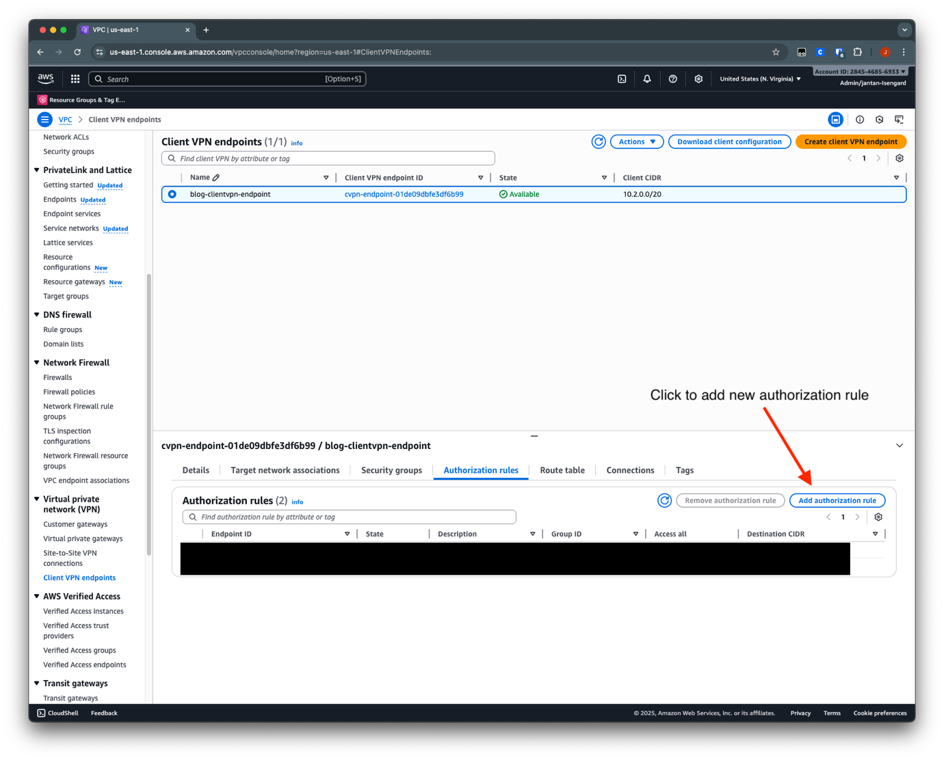944x760 pixels.
Task: Open the cvpn-endpoint-01de09dbfe3df6b99 link
Action: (404, 194)
